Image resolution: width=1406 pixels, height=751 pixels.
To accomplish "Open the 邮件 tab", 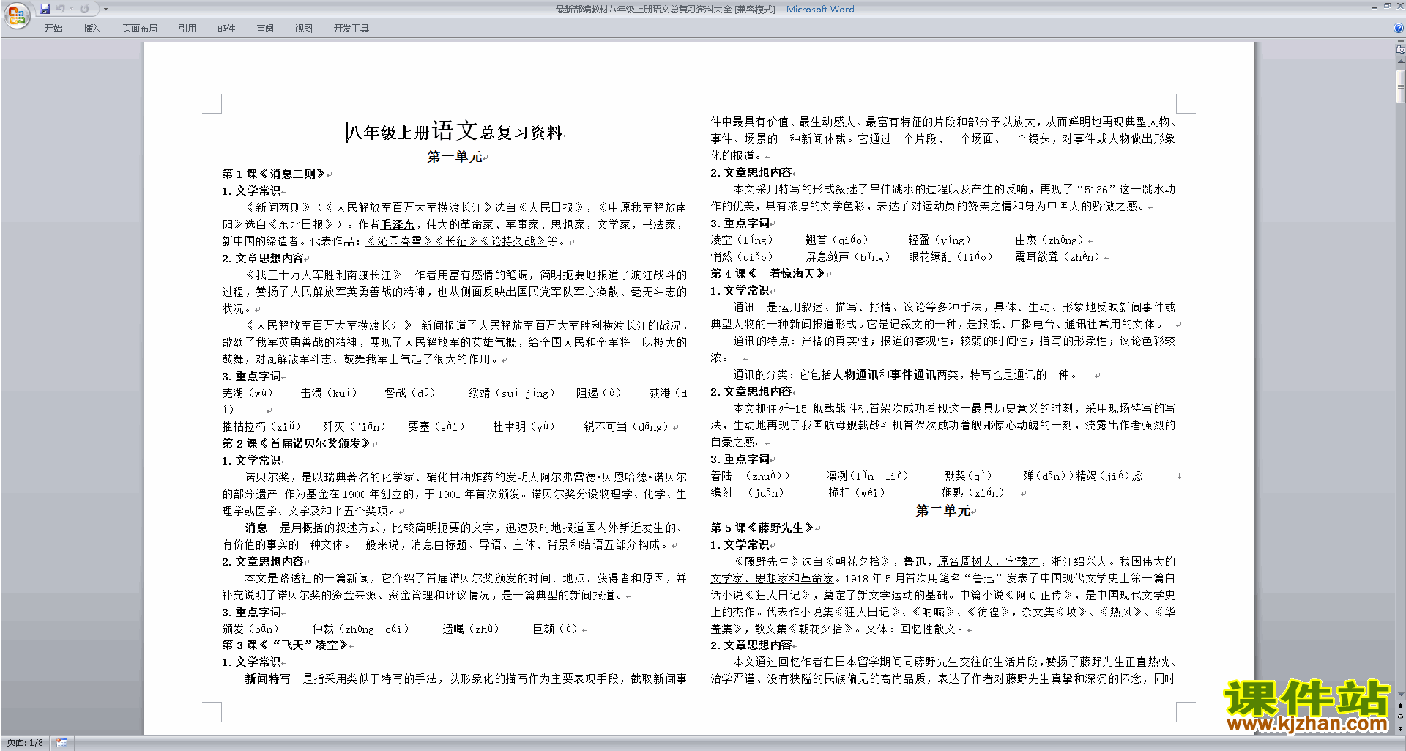I will click(x=226, y=29).
